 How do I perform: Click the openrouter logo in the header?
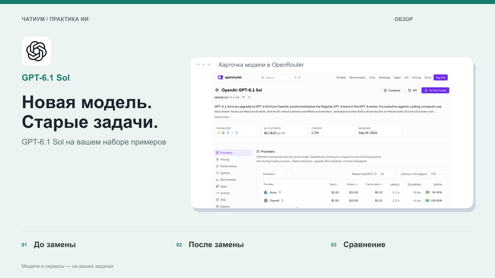tap(230, 77)
